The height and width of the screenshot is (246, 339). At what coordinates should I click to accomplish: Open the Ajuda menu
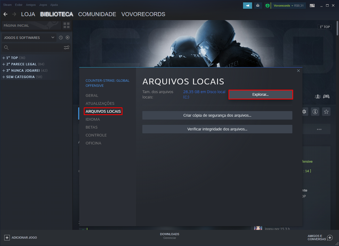coord(54,5)
